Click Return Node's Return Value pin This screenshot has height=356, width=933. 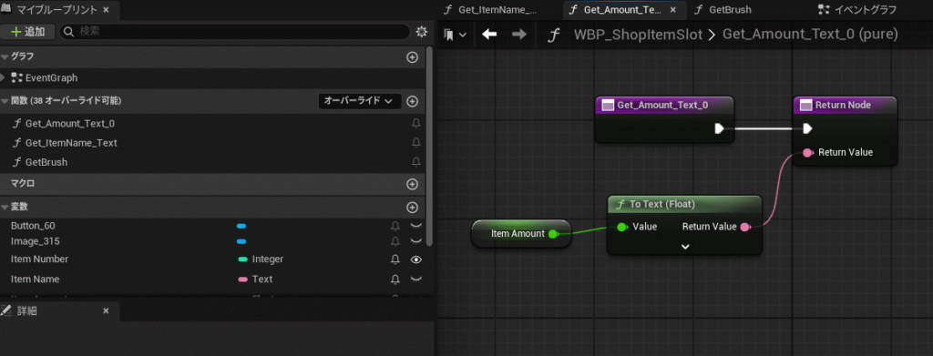coord(807,153)
